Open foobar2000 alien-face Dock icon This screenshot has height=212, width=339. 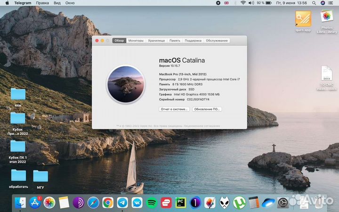pyautogui.click(x=225, y=203)
